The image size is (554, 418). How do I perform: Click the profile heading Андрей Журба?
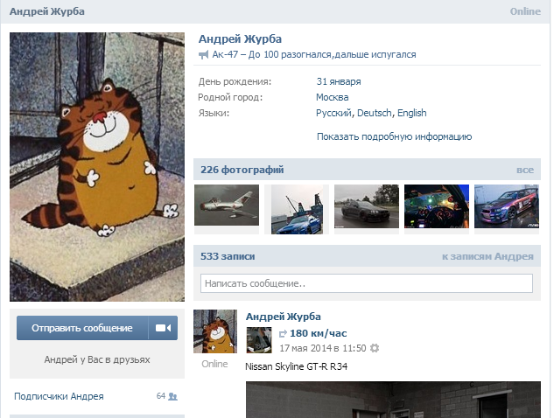(x=240, y=39)
